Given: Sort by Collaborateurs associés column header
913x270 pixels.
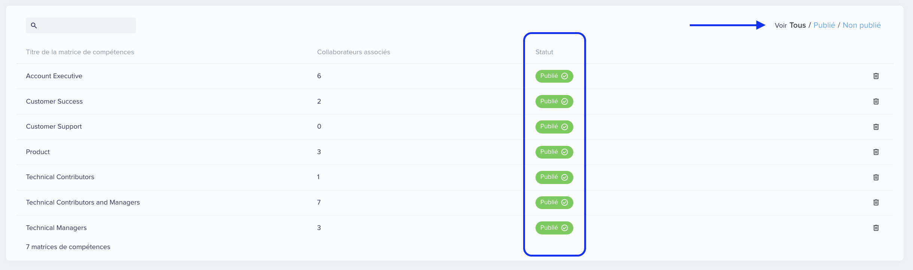Looking at the screenshot, I should click(x=354, y=52).
